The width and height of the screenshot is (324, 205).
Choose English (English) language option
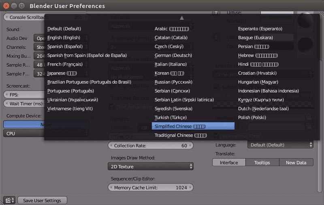coord(64,38)
